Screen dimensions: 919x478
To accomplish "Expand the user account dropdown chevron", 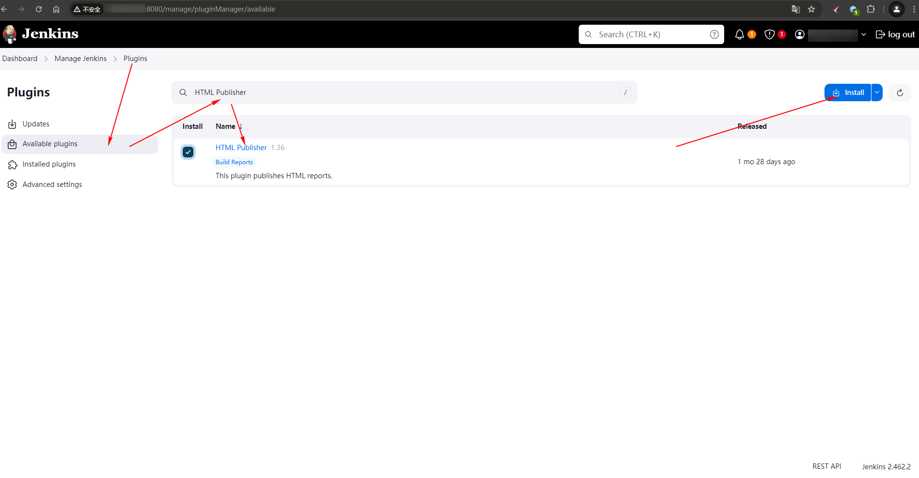I will (864, 34).
